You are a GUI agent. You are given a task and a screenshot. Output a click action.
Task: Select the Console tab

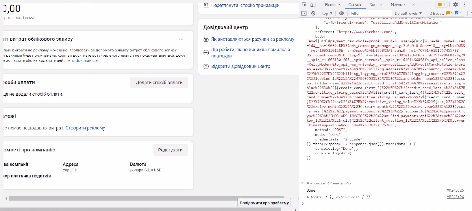355,4
